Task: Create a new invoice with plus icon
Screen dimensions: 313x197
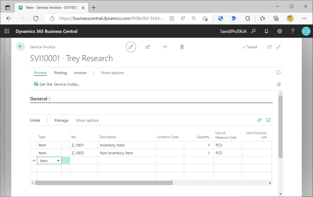Action: [x=165, y=47]
